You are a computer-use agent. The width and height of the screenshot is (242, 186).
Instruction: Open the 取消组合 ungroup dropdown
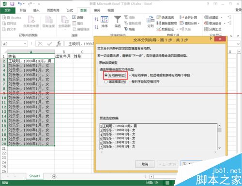pyautogui.click(x=225, y=23)
